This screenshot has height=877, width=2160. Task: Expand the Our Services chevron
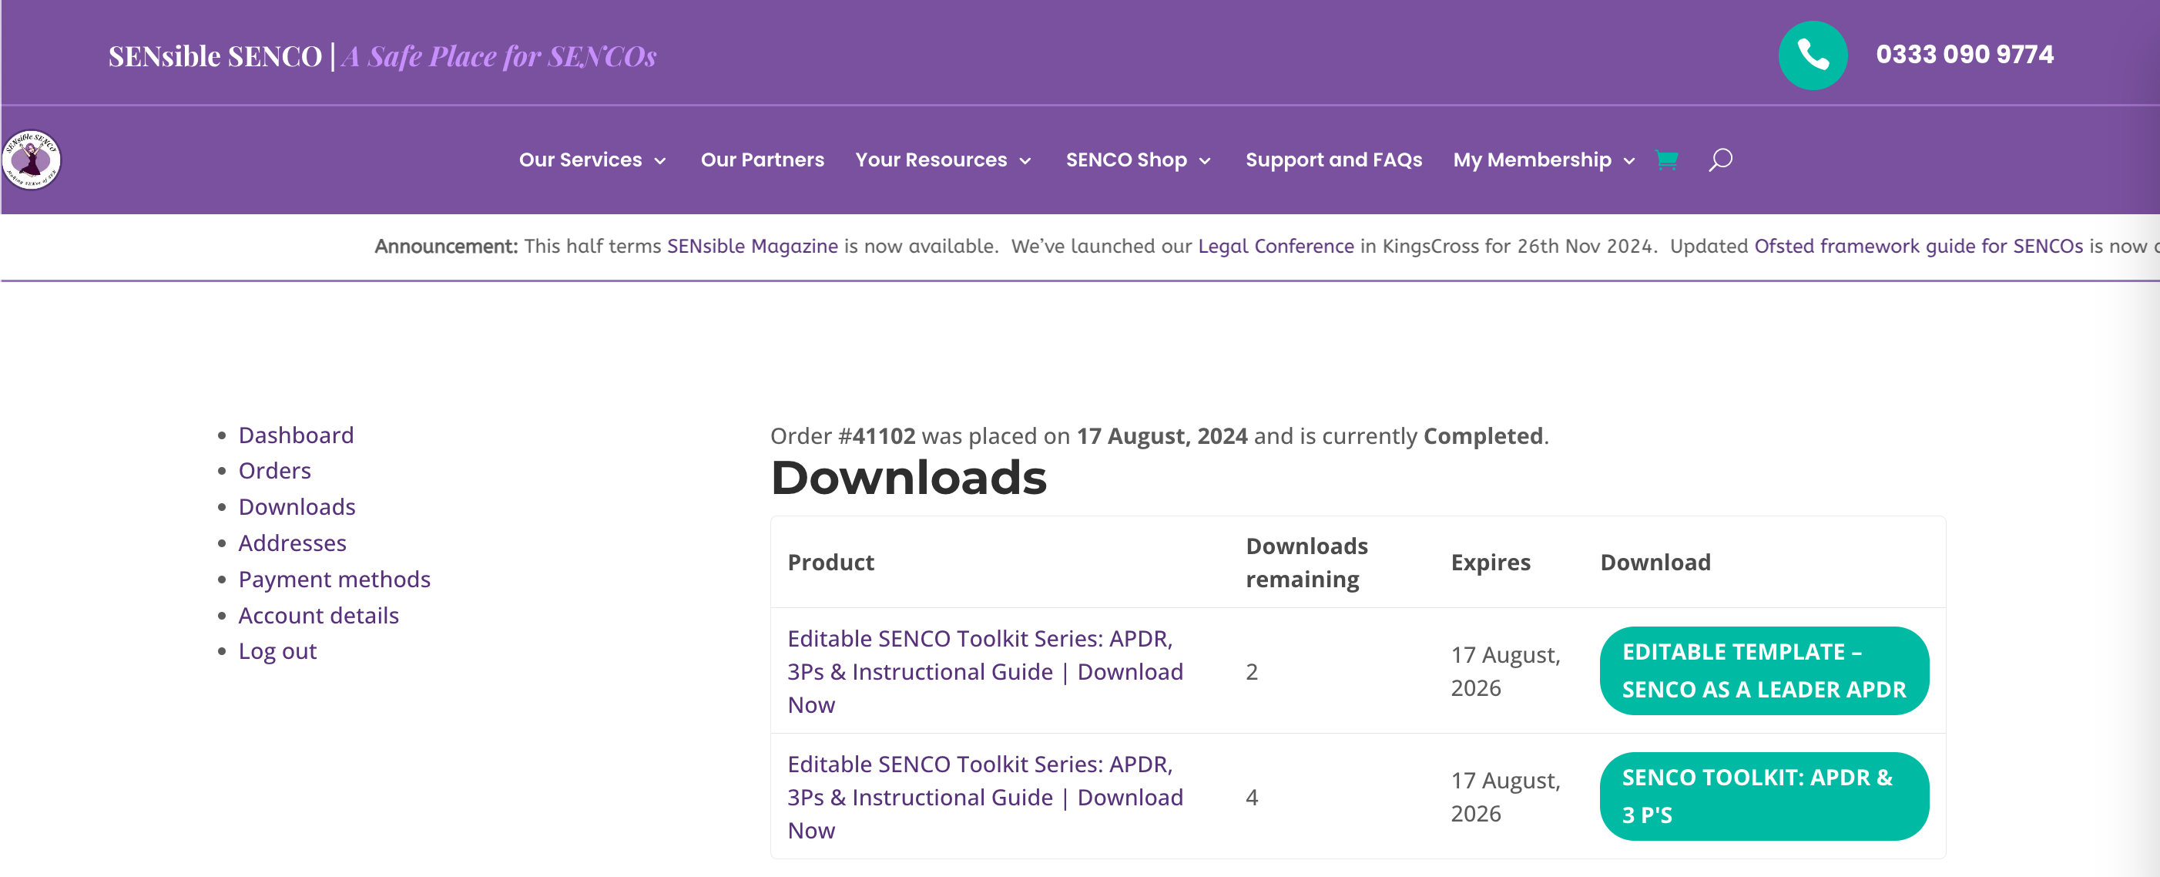point(660,161)
